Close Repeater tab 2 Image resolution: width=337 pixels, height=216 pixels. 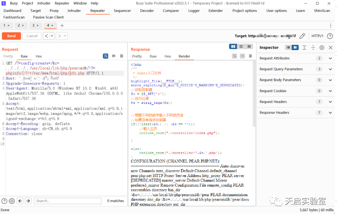[x=23, y=25]
